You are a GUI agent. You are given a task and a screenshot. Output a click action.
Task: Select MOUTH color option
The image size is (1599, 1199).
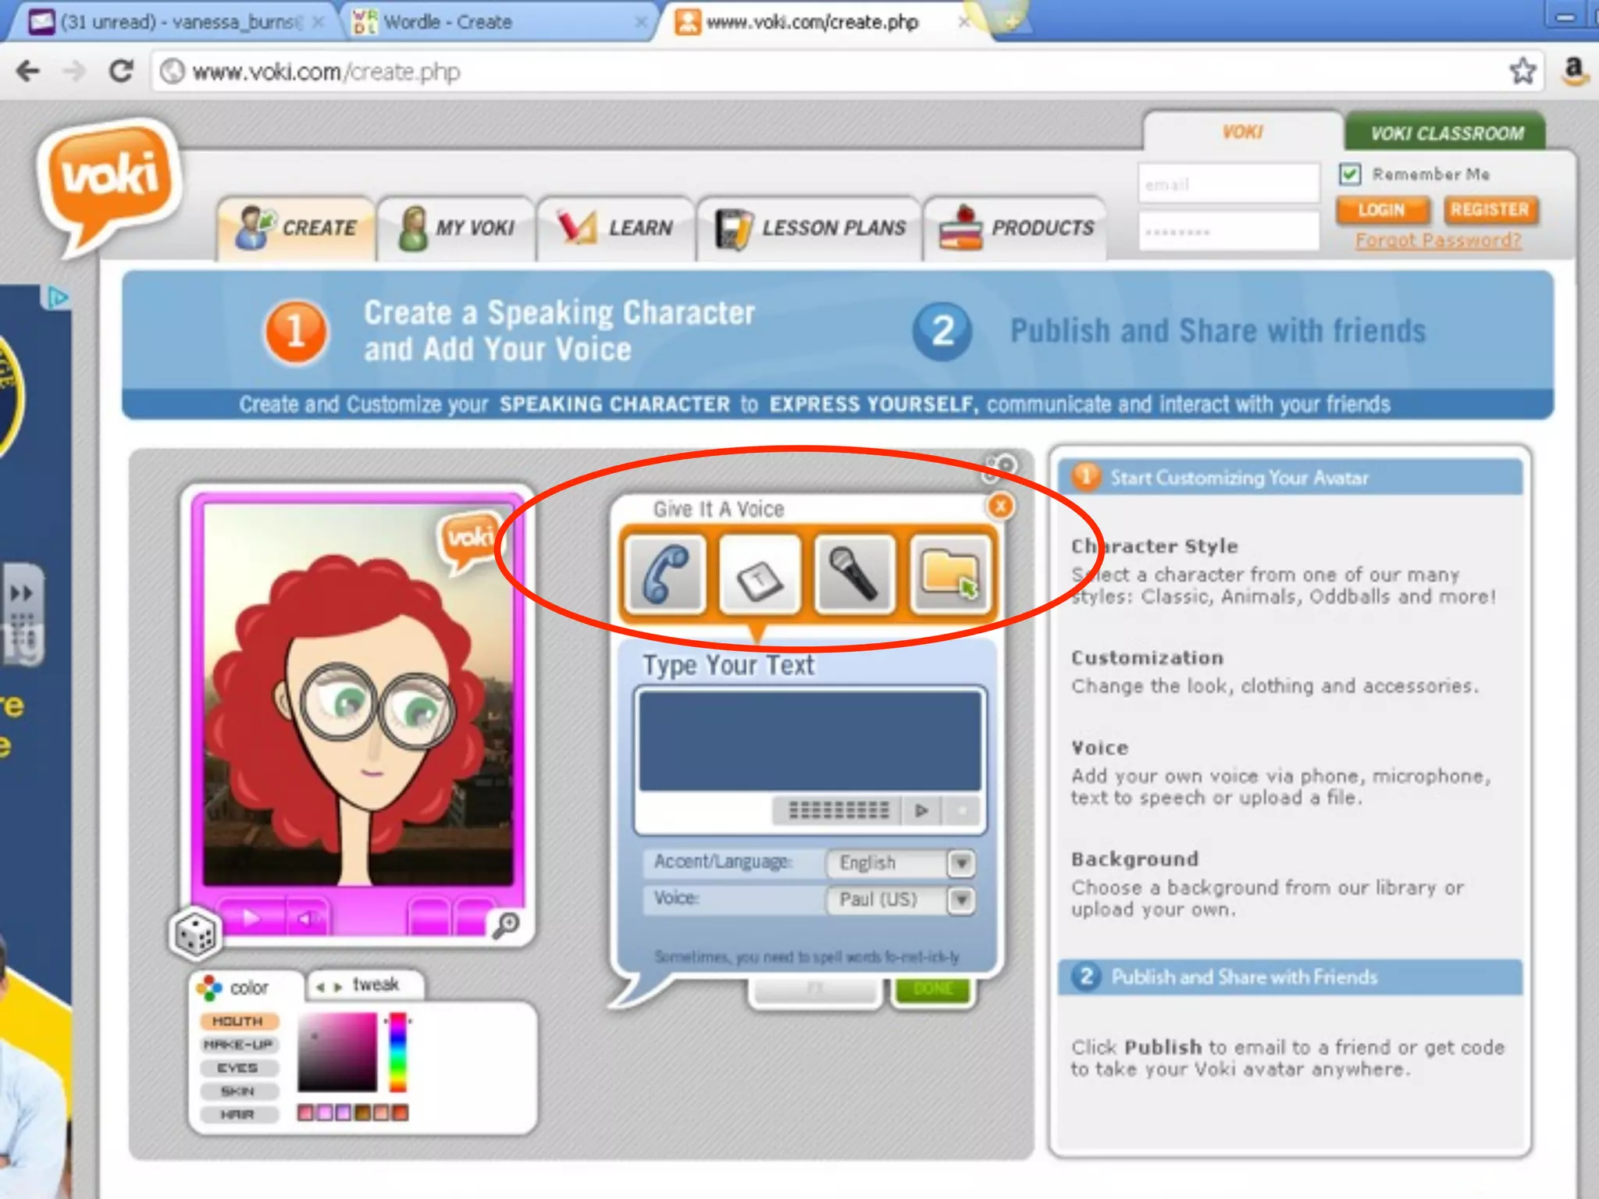click(238, 1021)
